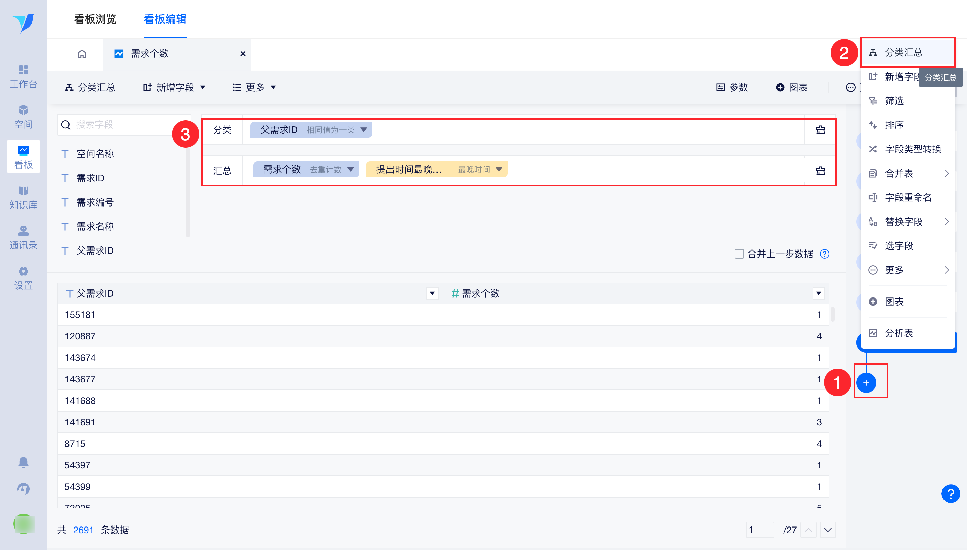Select 筛选 in the step menu
The height and width of the screenshot is (550, 967).
pos(894,101)
